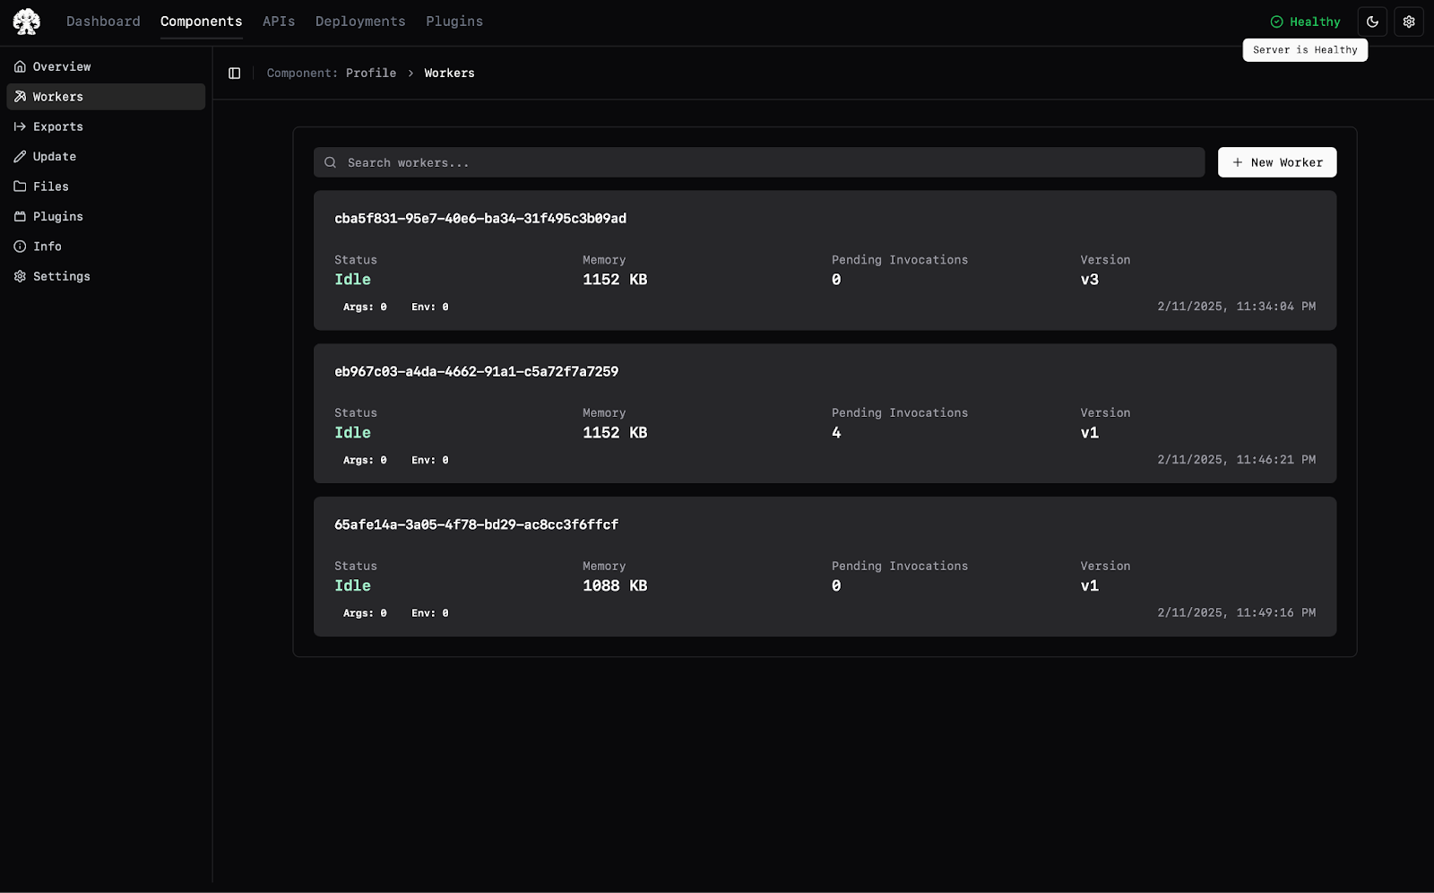Collapse the sidebar panel toggle icon
This screenshot has height=893, width=1434.
coord(235,74)
